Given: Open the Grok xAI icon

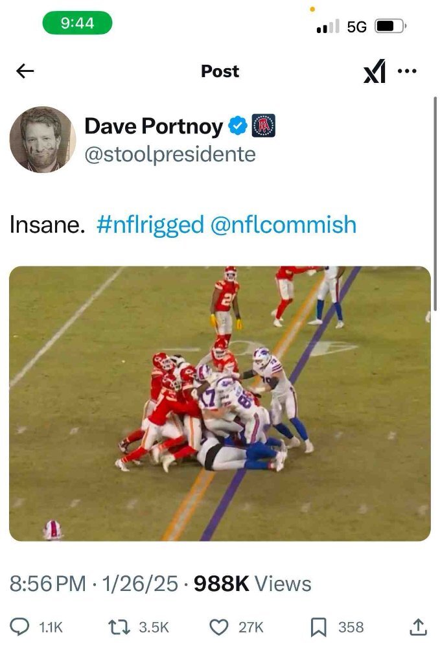Looking at the screenshot, I should click(x=375, y=71).
